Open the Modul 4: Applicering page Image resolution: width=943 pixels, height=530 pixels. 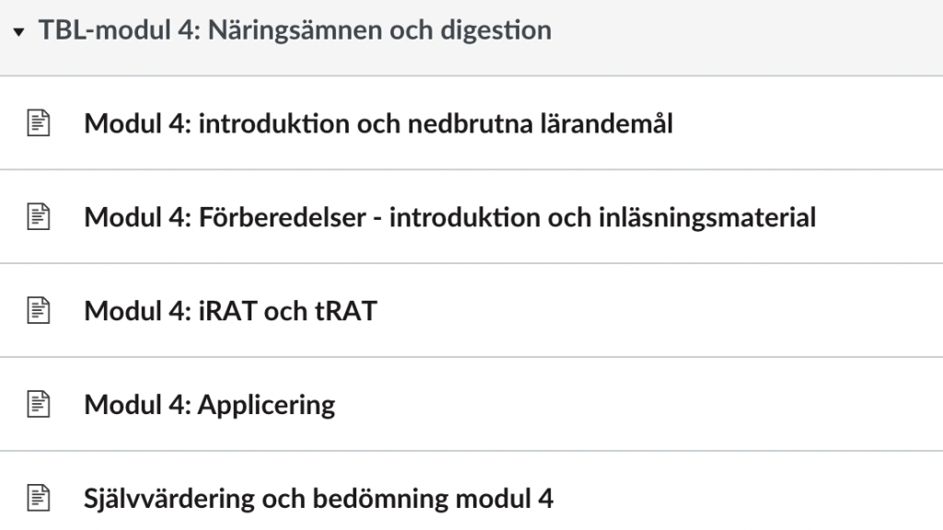[x=210, y=406]
